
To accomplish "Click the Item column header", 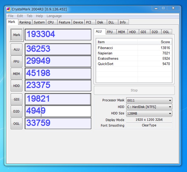I will click(x=117, y=42).
